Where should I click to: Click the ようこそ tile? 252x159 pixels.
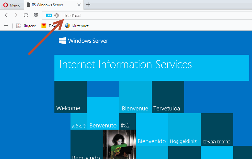click(x=79, y=121)
